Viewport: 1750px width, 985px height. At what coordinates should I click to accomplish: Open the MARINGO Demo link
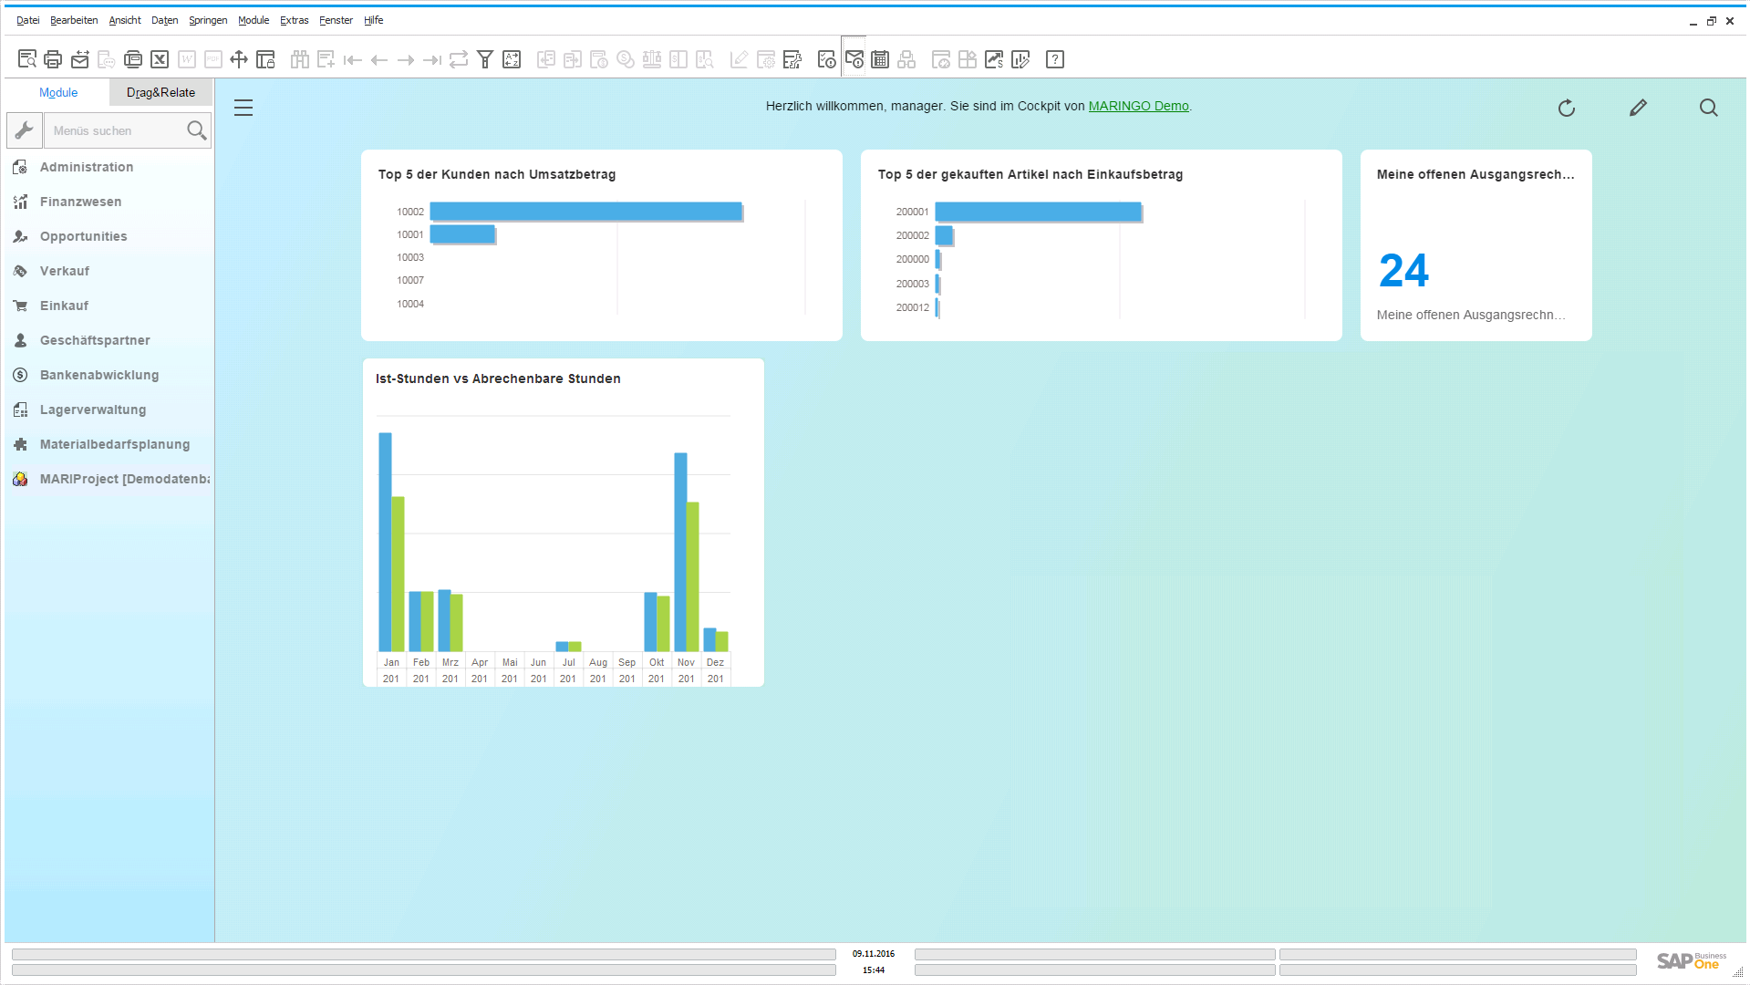click(x=1138, y=106)
